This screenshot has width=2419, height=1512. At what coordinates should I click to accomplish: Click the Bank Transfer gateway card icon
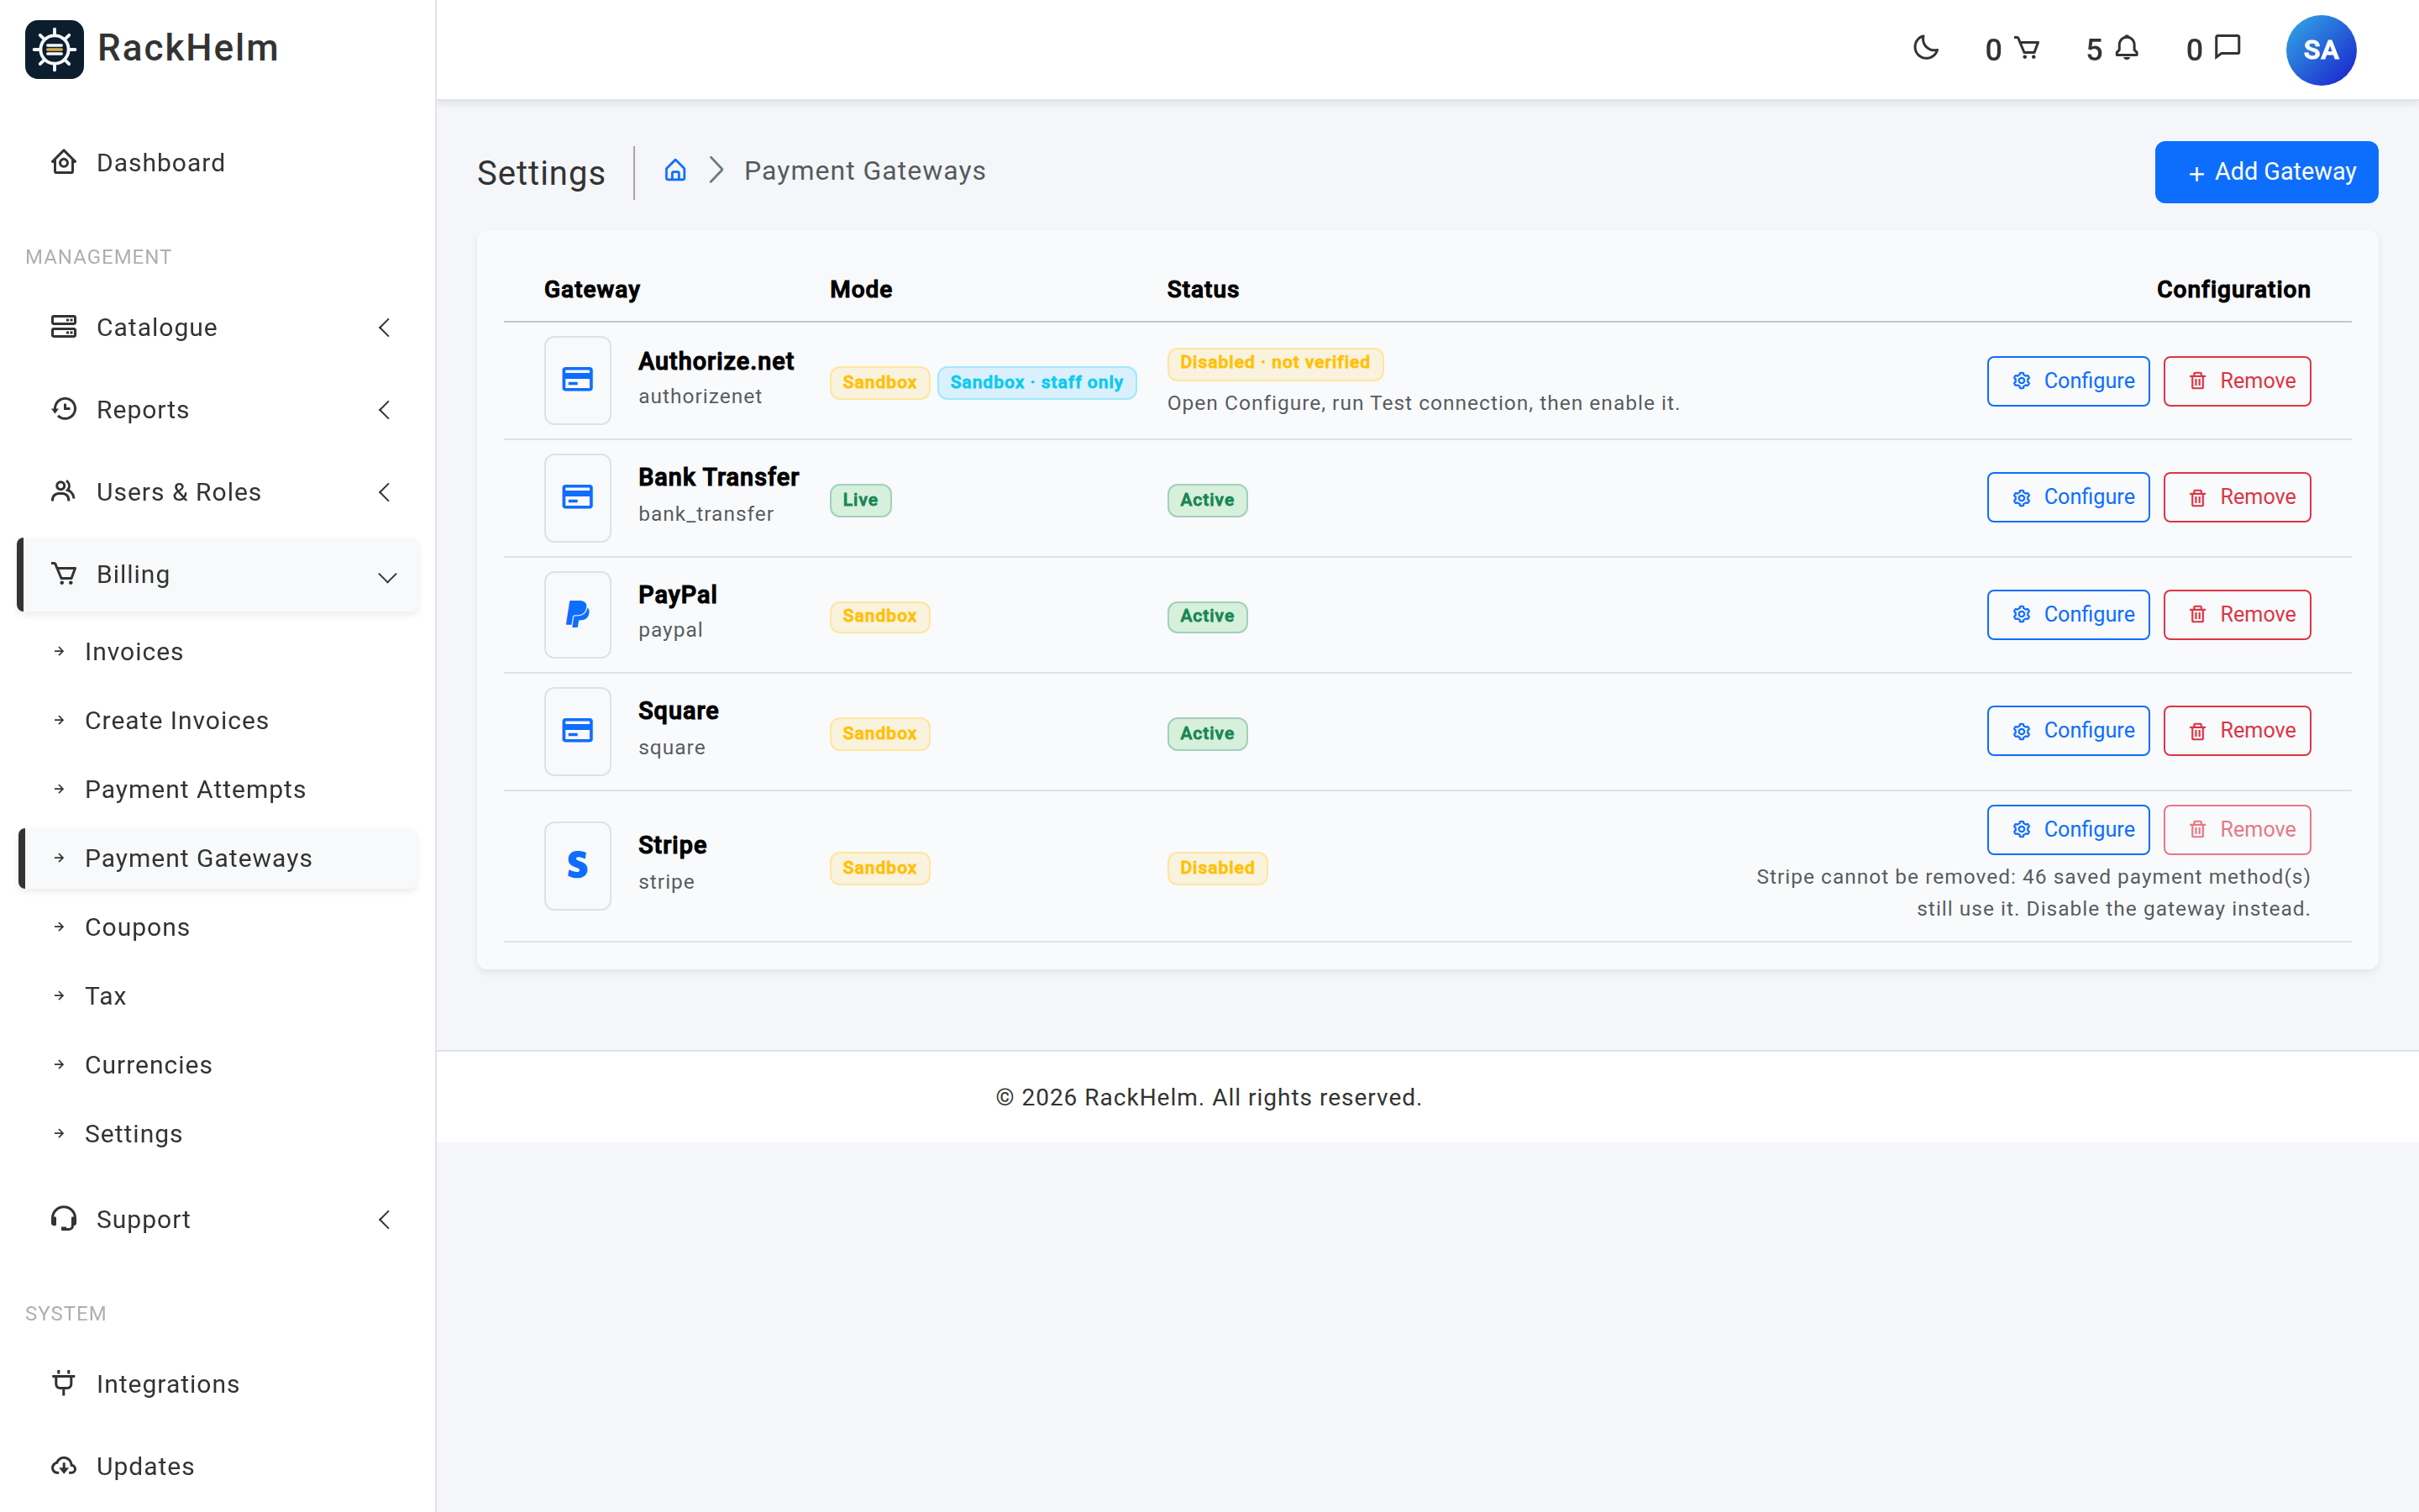[x=578, y=497]
